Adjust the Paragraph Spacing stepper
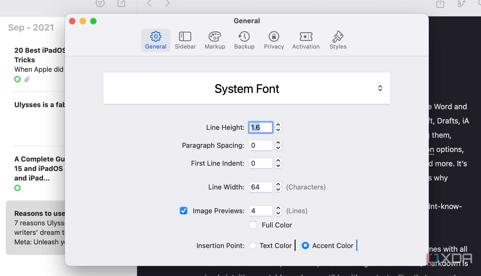The width and height of the screenshot is (481, 276). tap(278, 145)
